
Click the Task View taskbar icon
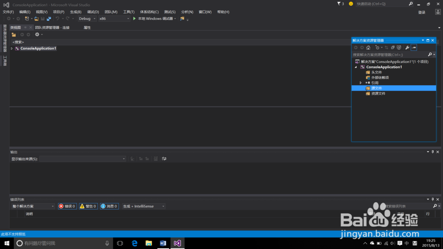pos(120,243)
